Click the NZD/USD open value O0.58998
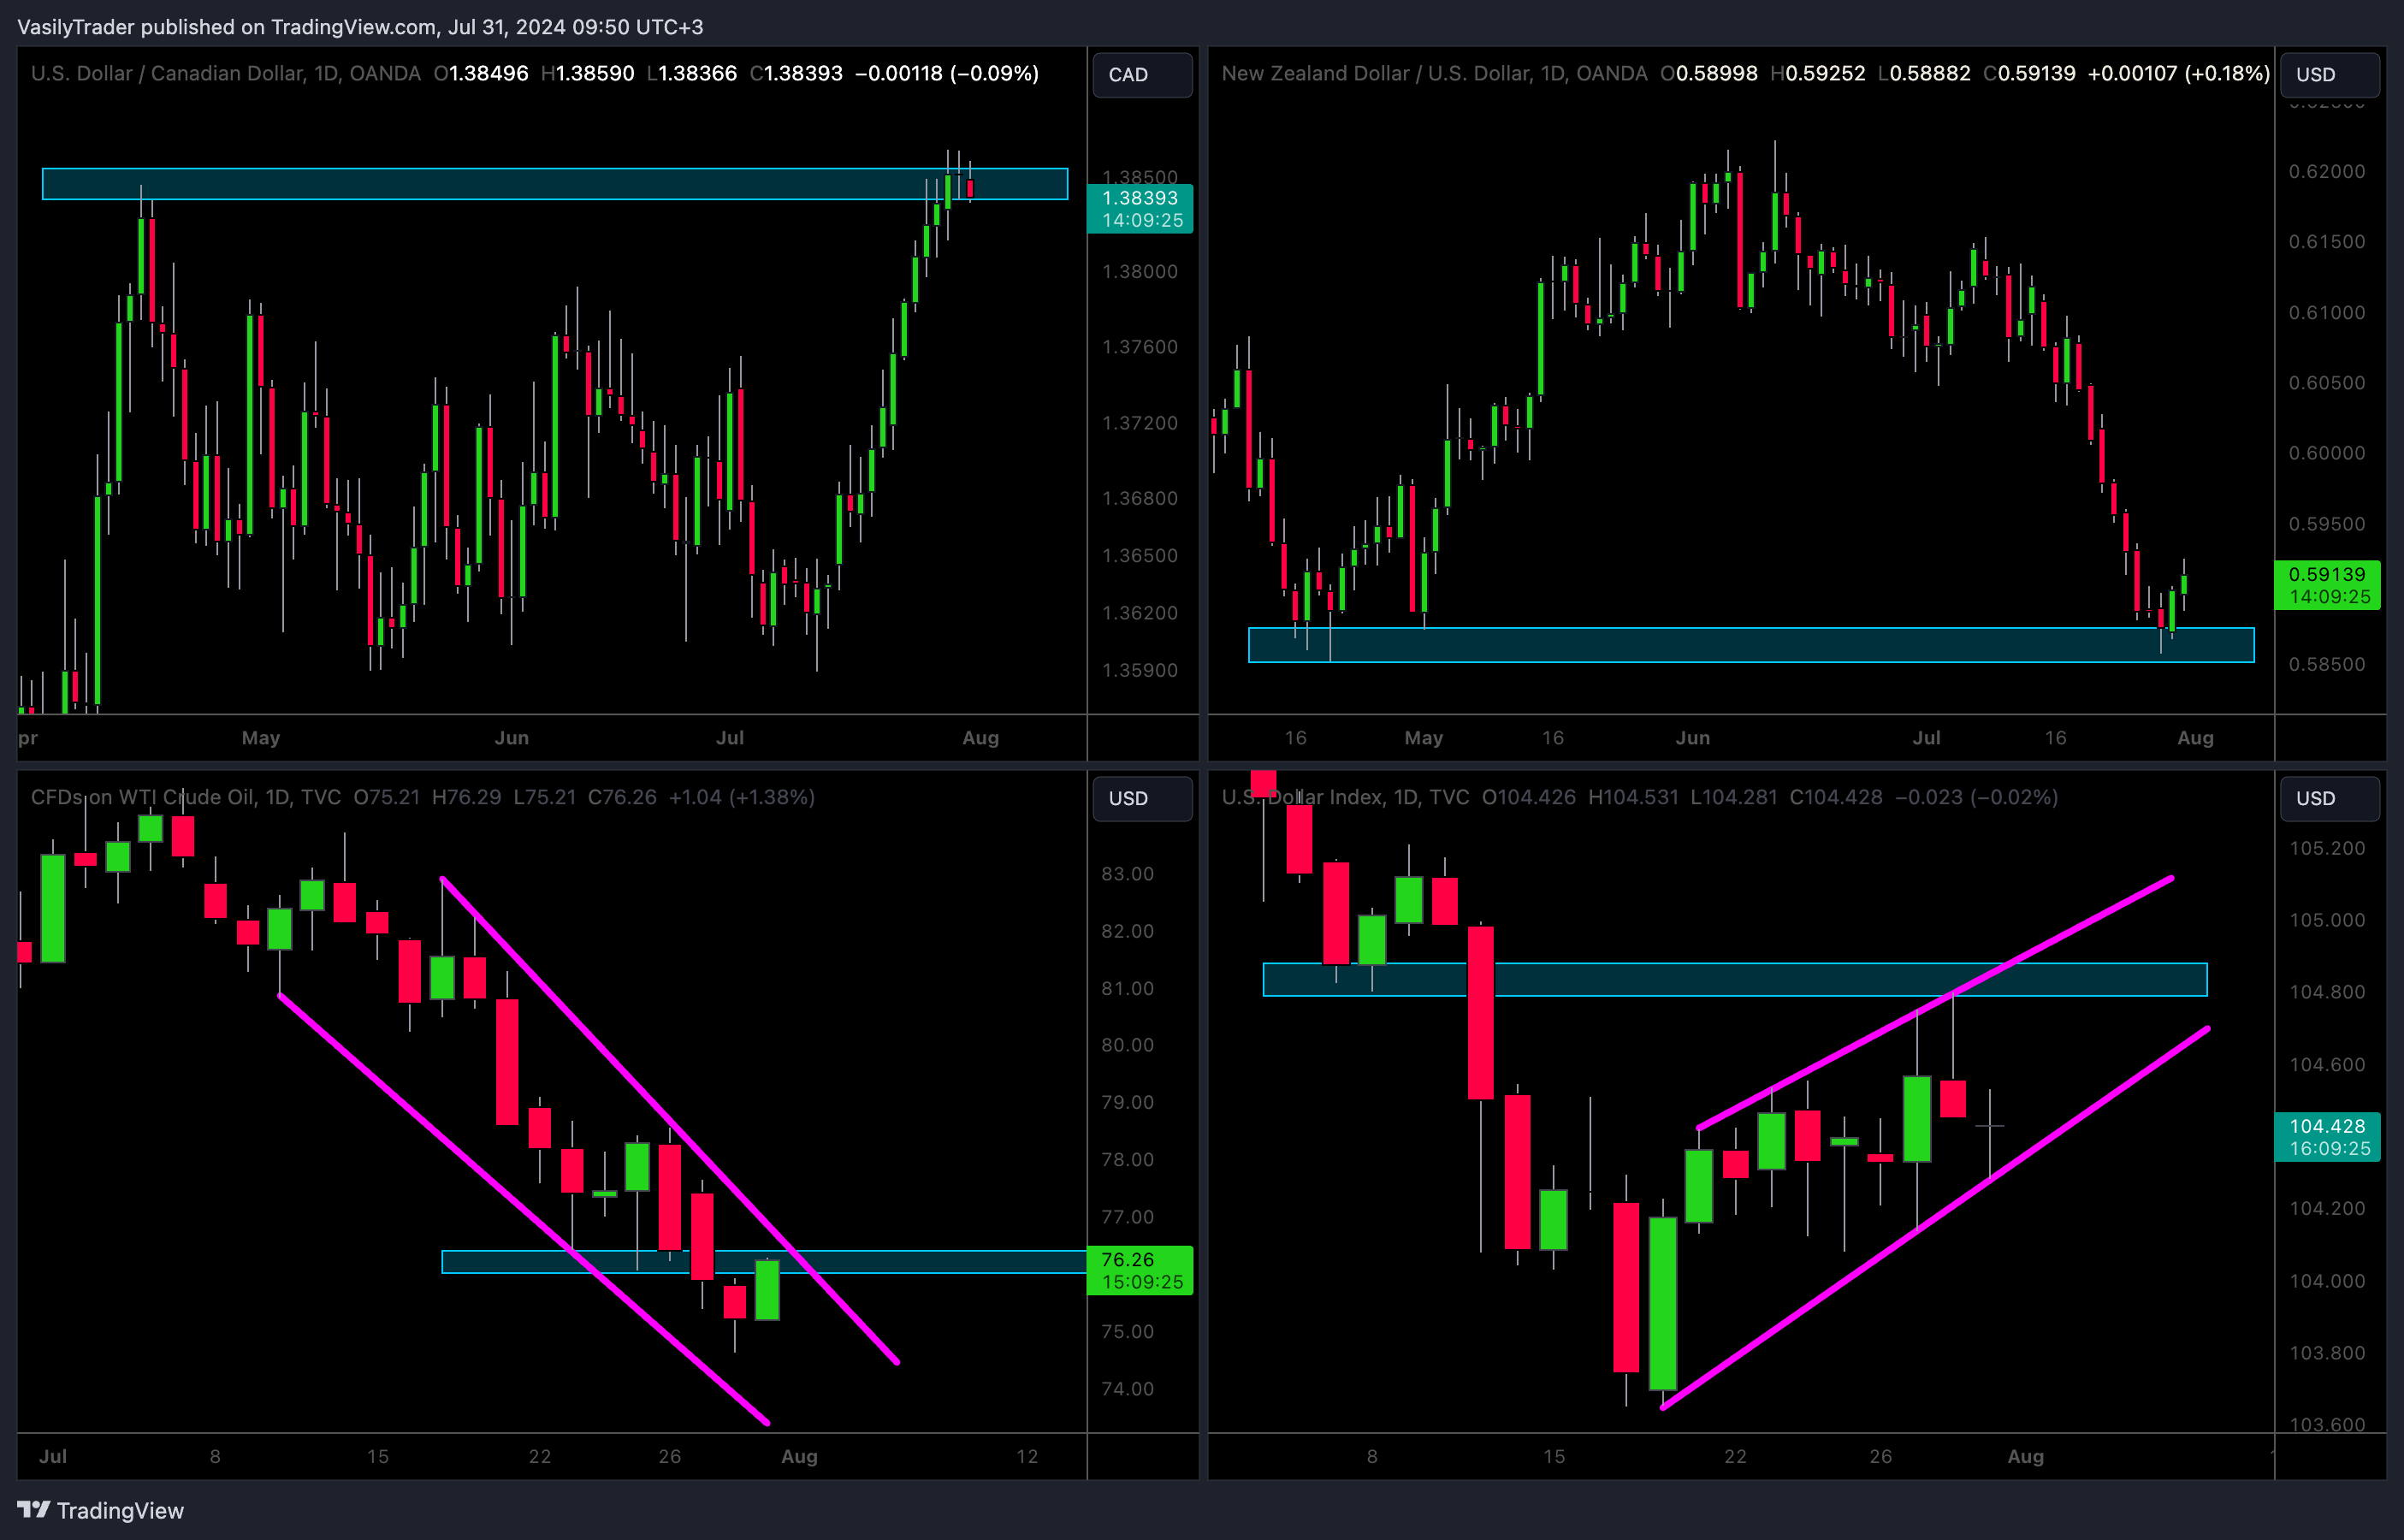This screenshot has height=1540, width=2404. coord(1709,73)
